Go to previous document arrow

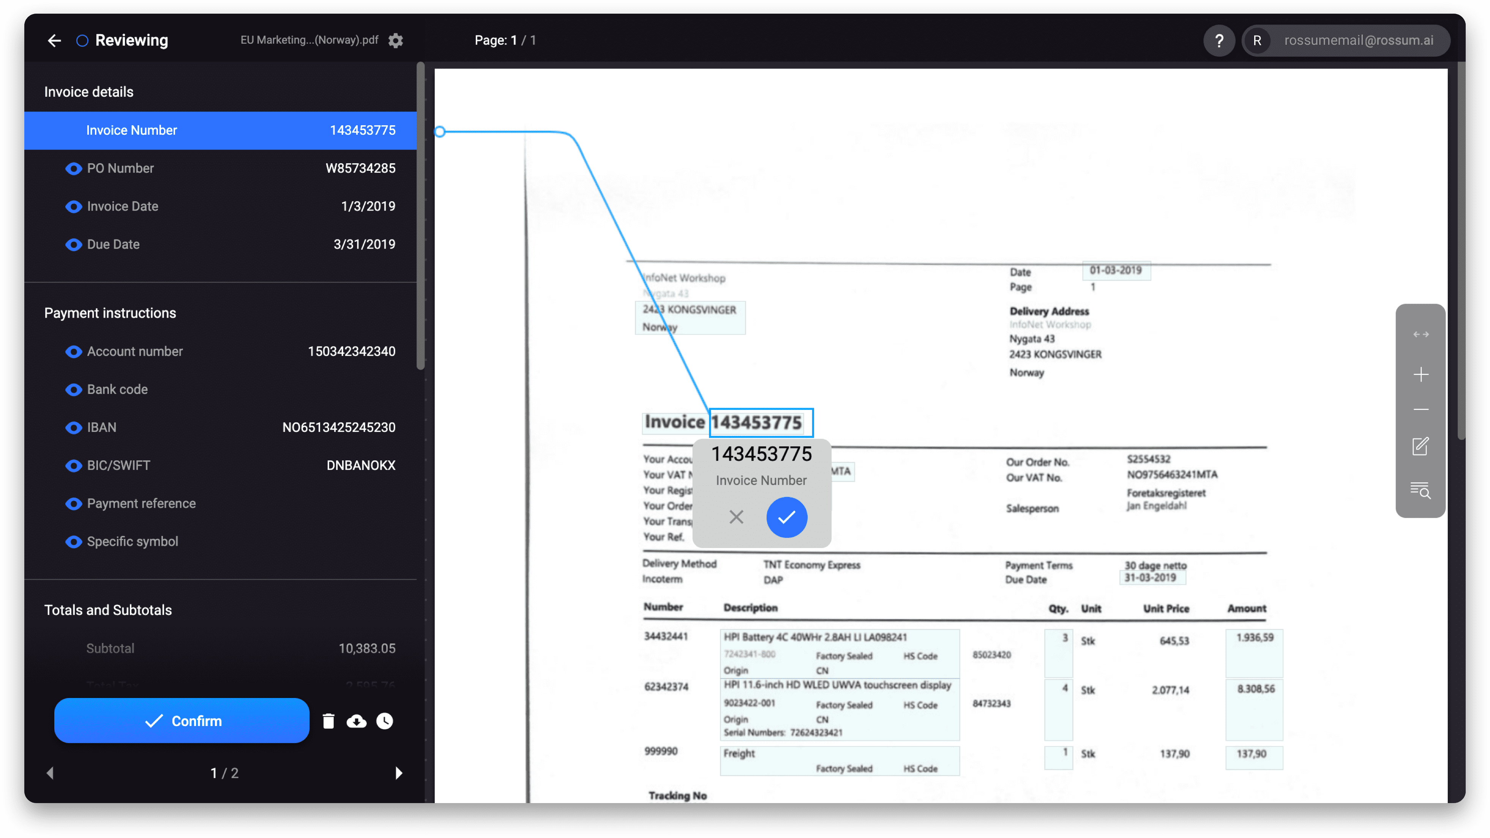pos(50,773)
